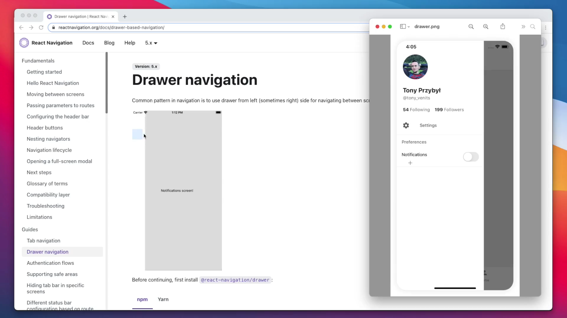Viewport: 567px width, 318px height.
Task: Click Tony Przybył name in drawer image
Action: coord(422,90)
